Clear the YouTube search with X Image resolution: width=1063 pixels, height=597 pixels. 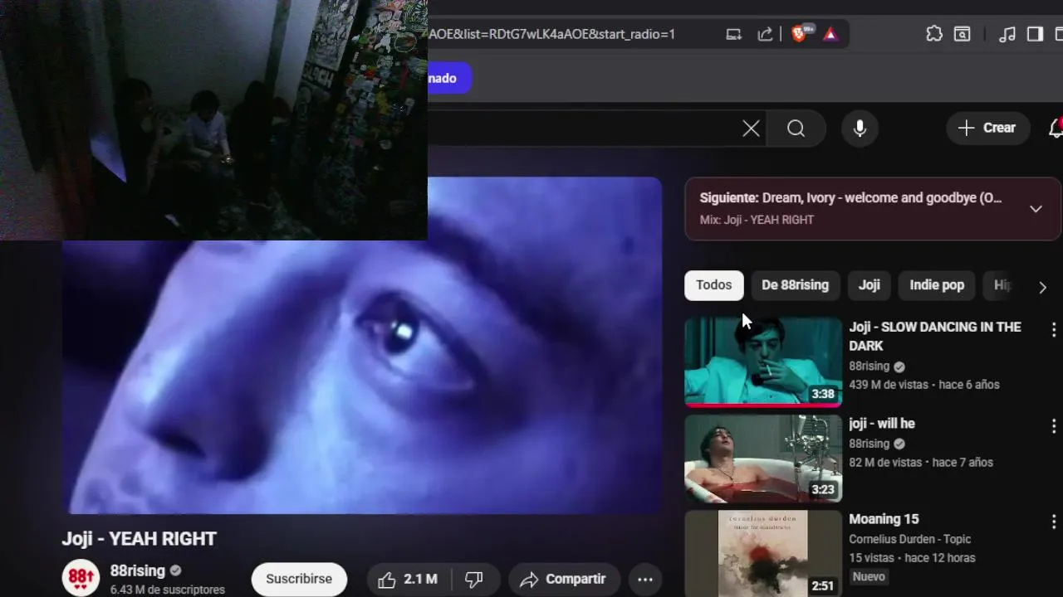click(x=751, y=129)
